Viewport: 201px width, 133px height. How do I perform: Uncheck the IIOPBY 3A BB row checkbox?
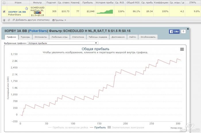point(4,11)
